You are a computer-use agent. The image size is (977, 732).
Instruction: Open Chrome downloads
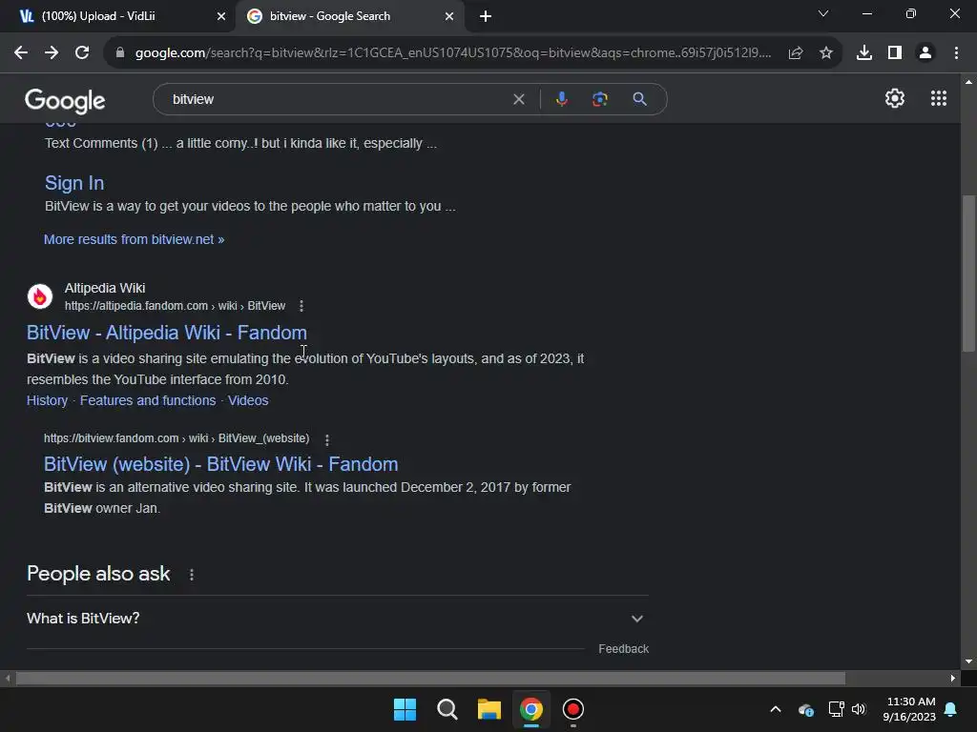click(864, 53)
